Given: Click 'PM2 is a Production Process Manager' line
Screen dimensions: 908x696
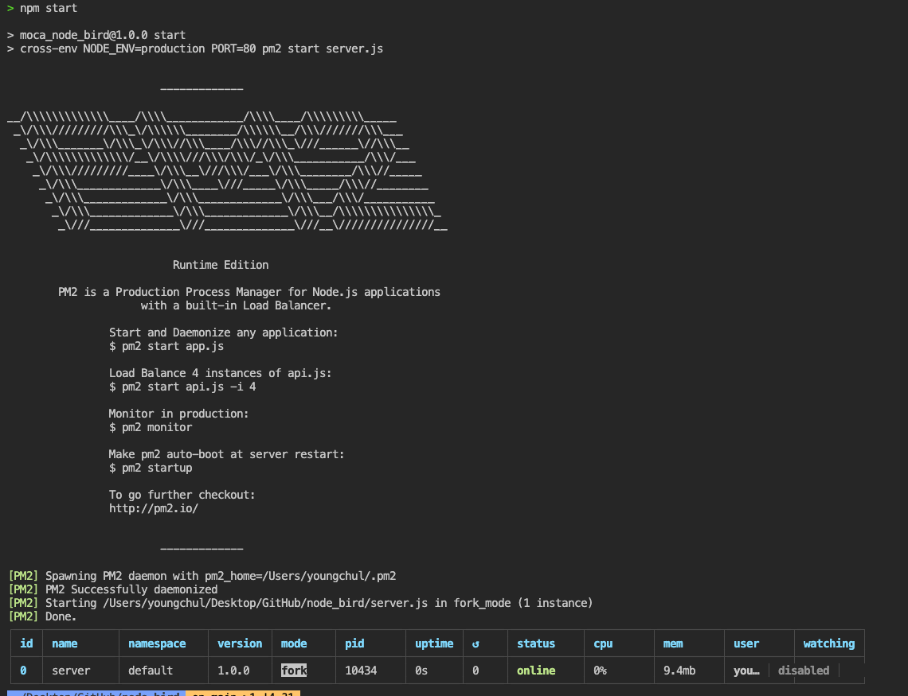Looking at the screenshot, I should pos(249,292).
